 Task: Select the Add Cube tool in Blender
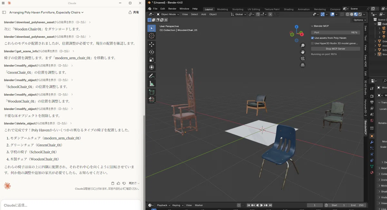[152, 92]
